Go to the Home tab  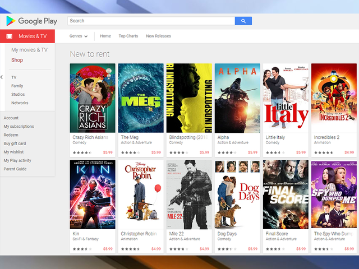105,36
